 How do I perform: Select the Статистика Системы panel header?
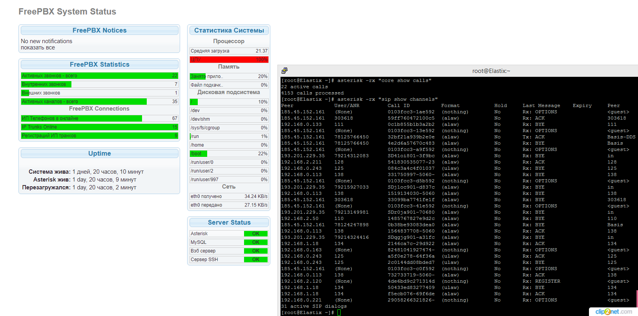pyautogui.click(x=229, y=30)
